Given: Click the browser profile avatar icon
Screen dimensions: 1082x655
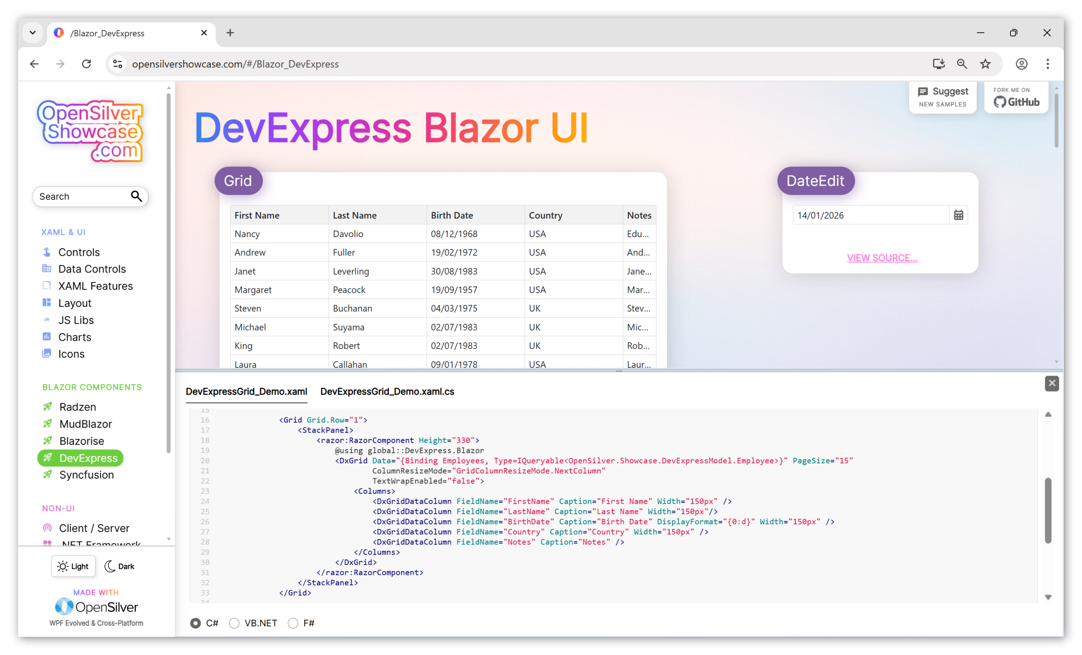Looking at the screenshot, I should pyautogui.click(x=1022, y=64).
